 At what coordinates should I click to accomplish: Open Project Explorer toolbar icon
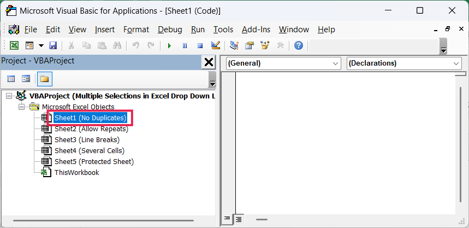tap(234, 45)
